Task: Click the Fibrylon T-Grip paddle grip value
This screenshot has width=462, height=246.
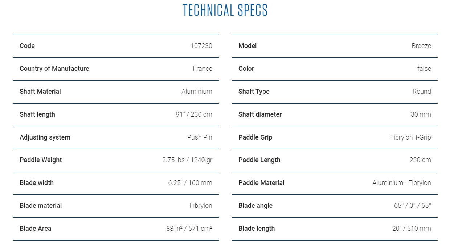Action: (410, 137)
